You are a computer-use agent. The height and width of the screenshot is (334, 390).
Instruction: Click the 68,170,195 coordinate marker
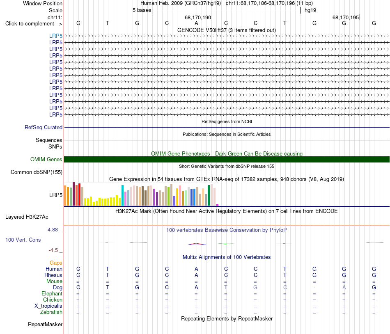346,17
